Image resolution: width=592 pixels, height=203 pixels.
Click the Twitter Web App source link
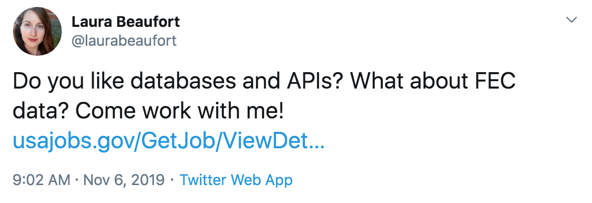pos(236,180)
